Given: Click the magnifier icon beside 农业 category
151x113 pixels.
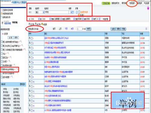Looking at the screenshot, I should 8,53.
